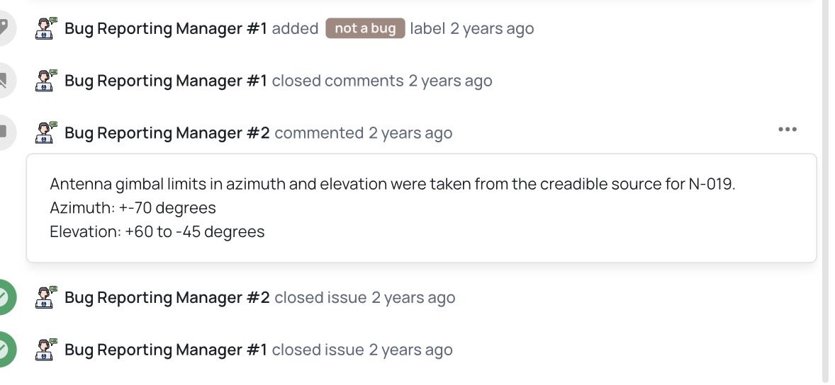The height and width of the screenshot is (385, 835).
Task: Open the three-dot menu on the comment
Action: tap(788, 130)
